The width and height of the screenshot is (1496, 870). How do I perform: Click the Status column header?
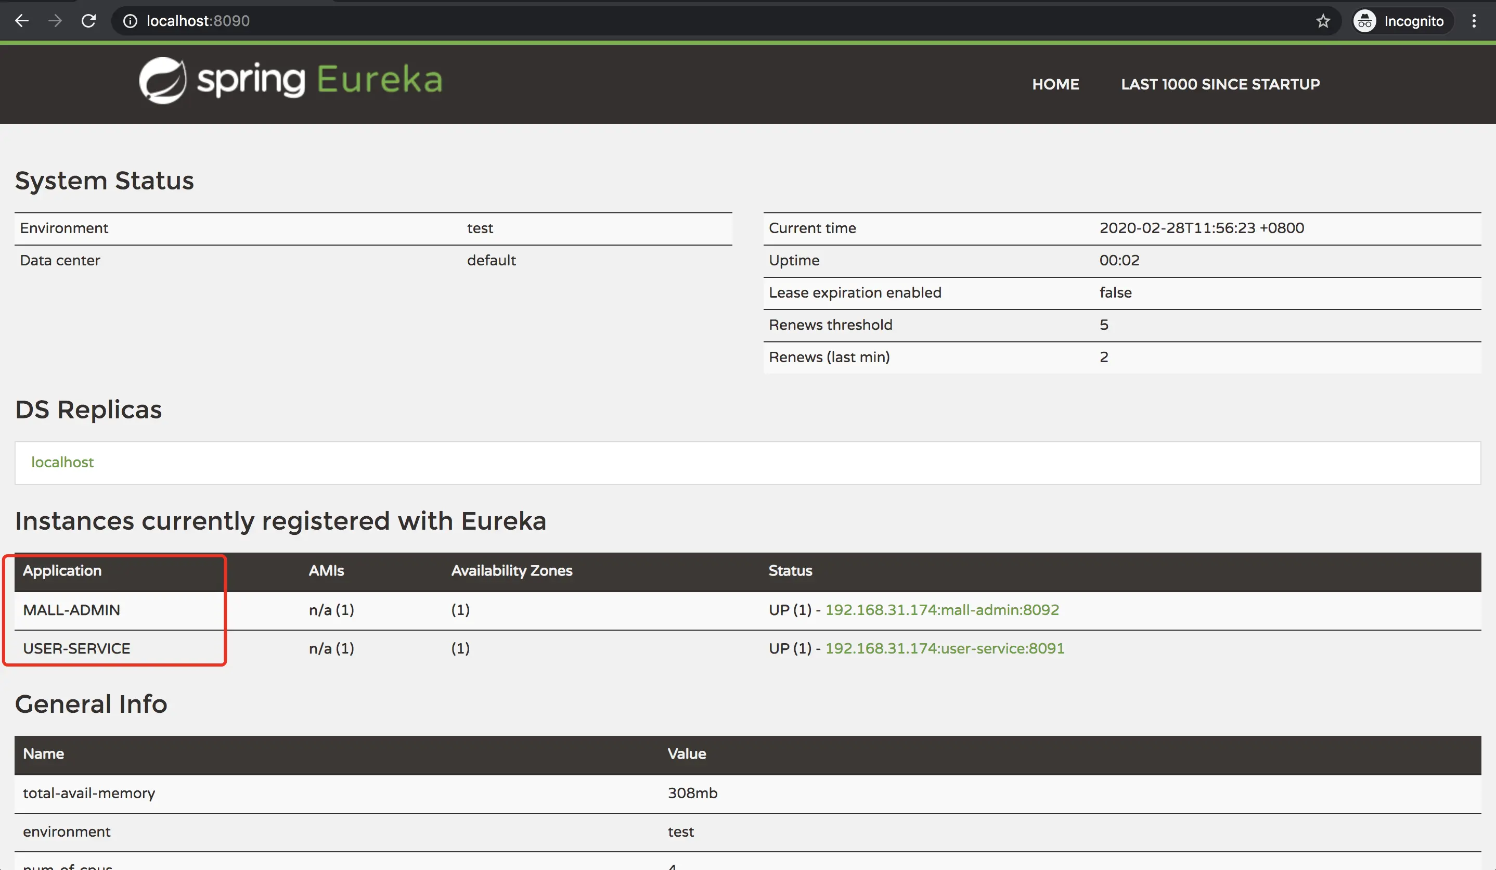(x=790, y=571)
